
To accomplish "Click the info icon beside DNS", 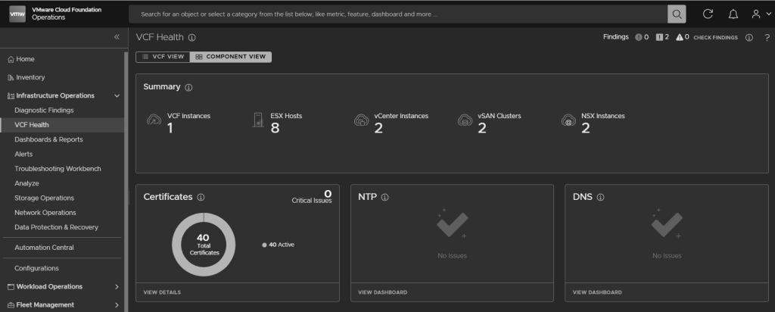I will tap(600, 198).
